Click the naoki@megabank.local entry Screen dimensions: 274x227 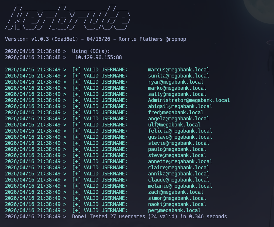[177, 204]
